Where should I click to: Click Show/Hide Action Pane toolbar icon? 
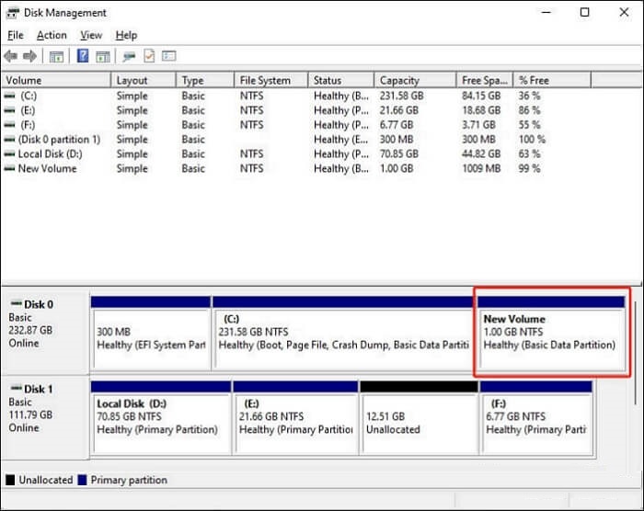(103, 56)
